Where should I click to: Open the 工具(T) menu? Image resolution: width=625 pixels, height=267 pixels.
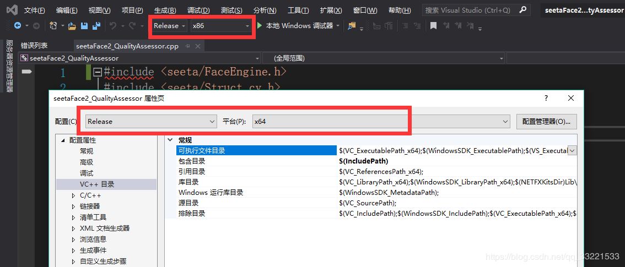click(298, 10)
